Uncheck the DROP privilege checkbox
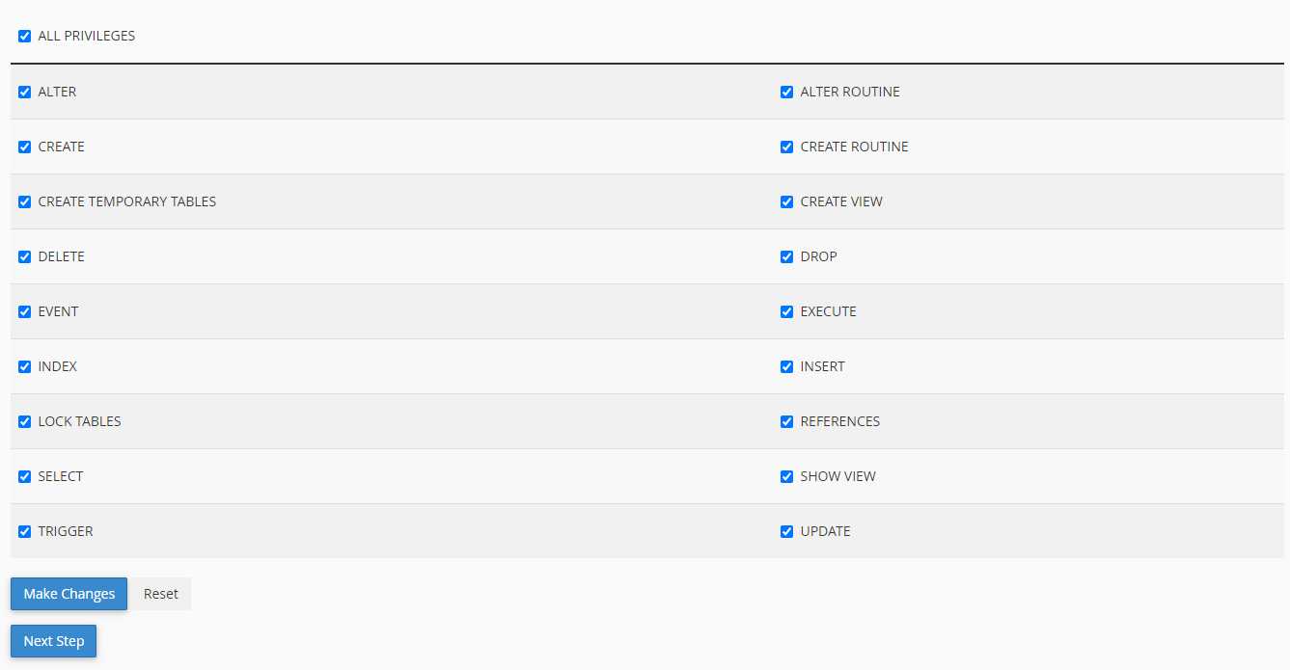The width and height of the screenshot is (1290, 670). pyautogui.click(x=786, y=257)
